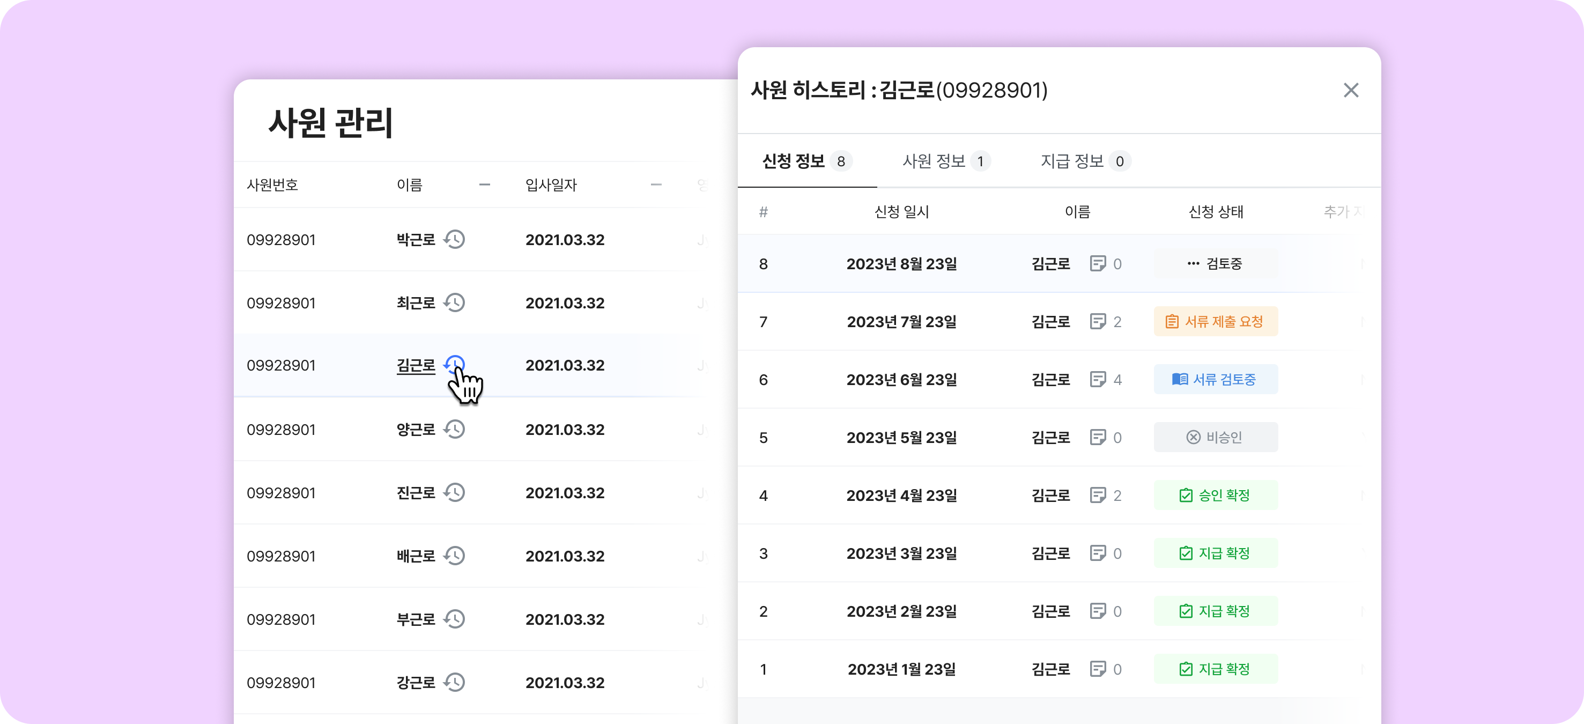This screenshot has height=724, width=1584.
Task: Click the underlined 김근로 name link
Action: point(416,365)
